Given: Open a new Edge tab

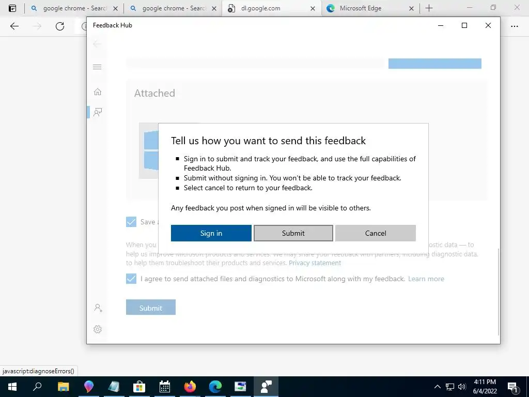Looking at the screenshot, I should 429,8.
